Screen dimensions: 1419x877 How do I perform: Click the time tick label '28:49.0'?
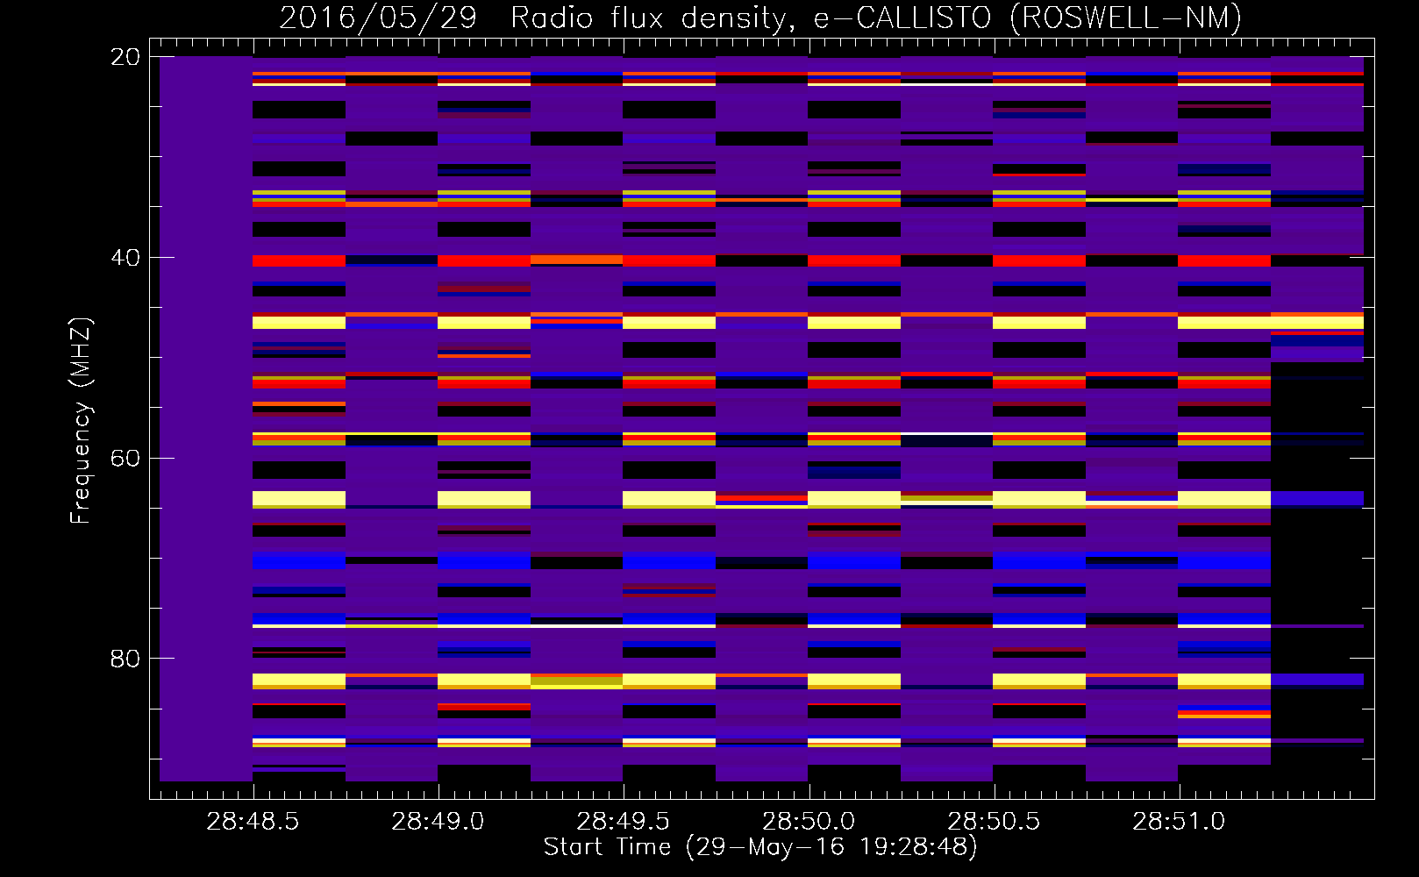click(438, 822)
